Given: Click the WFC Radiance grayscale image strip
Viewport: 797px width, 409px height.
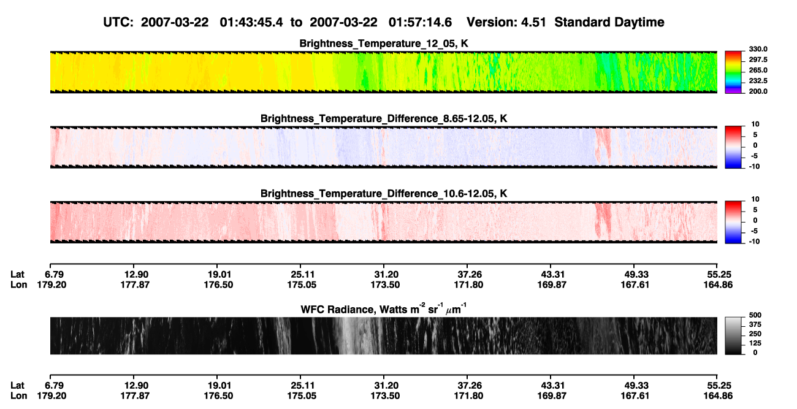Looking at the screenshot, I should pos(383,335).
